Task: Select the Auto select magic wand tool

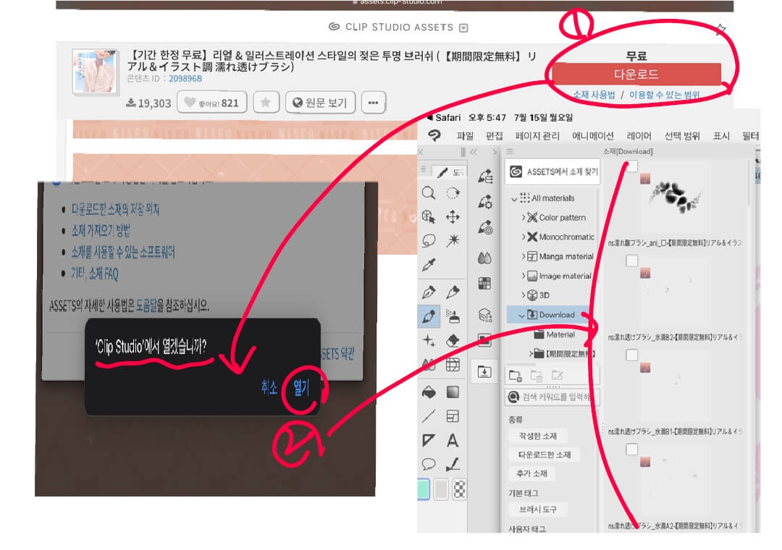Action: pos(453,241)
